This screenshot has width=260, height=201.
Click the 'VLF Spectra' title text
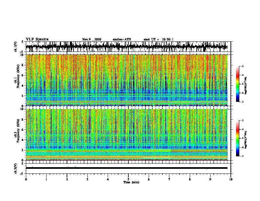coord(37,39)
